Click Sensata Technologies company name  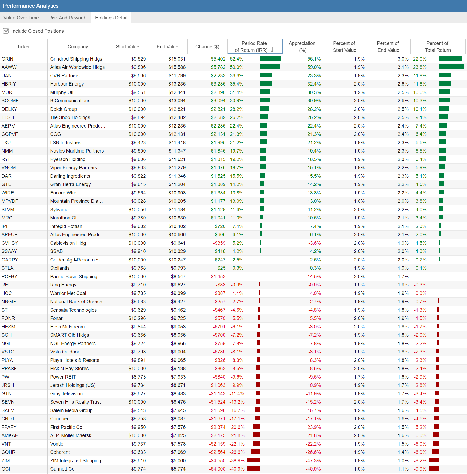coord(73,310)
